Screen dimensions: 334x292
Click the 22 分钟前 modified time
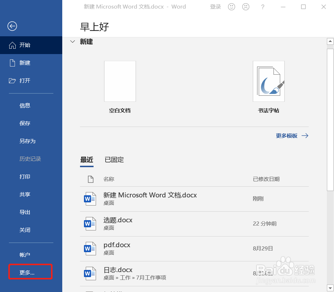click(265, 224)
